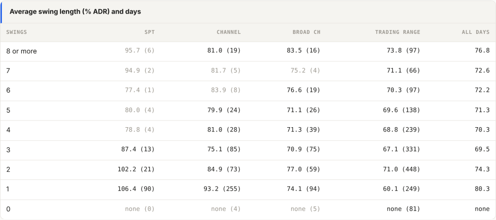This screenshot has width=496, height=220.
Task: Click the SWINGS column header
Action: (x=16, y=32)
